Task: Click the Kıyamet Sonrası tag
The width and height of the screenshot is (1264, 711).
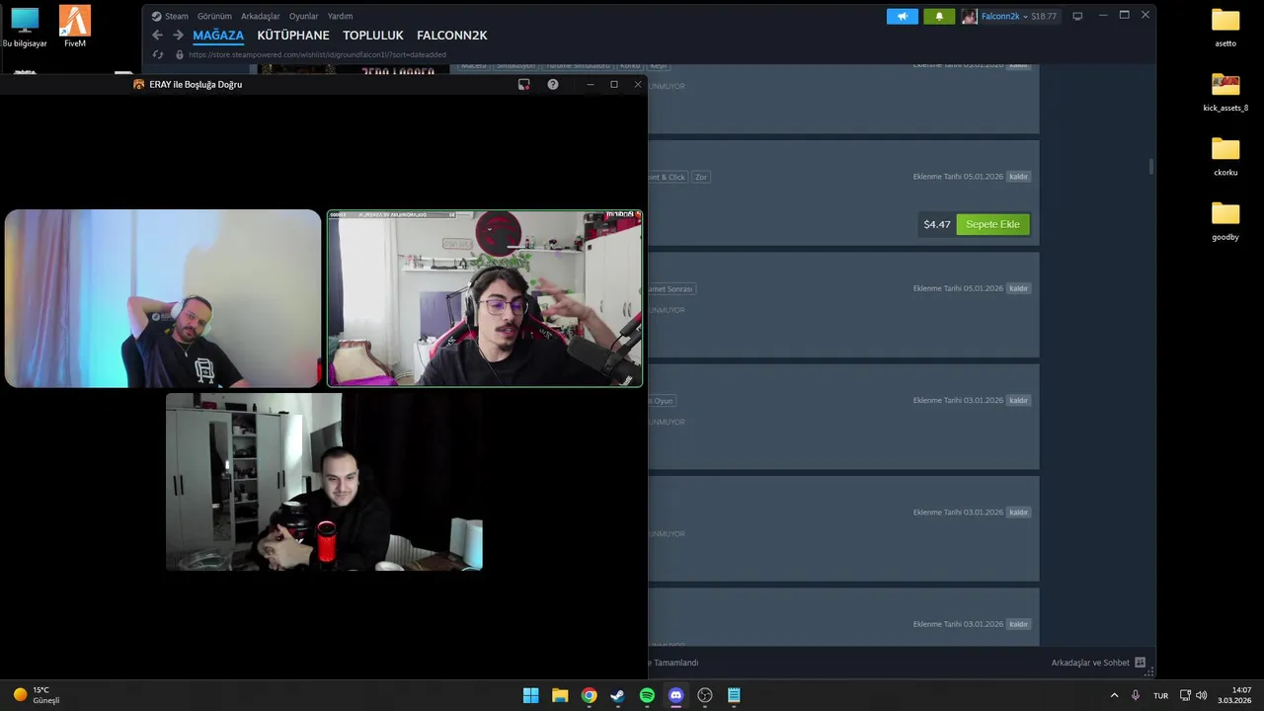Action: pyautogui.click(x=671, y=288)
